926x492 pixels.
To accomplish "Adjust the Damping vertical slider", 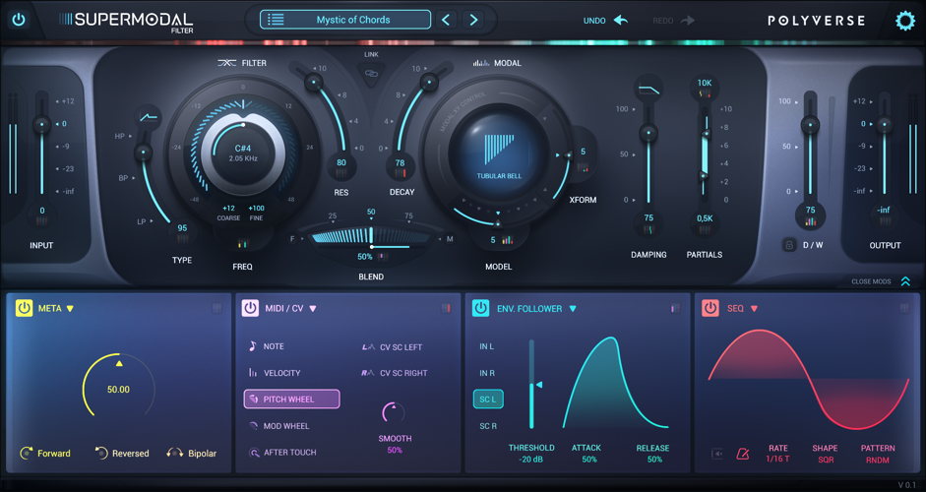I will coord(648,133).
